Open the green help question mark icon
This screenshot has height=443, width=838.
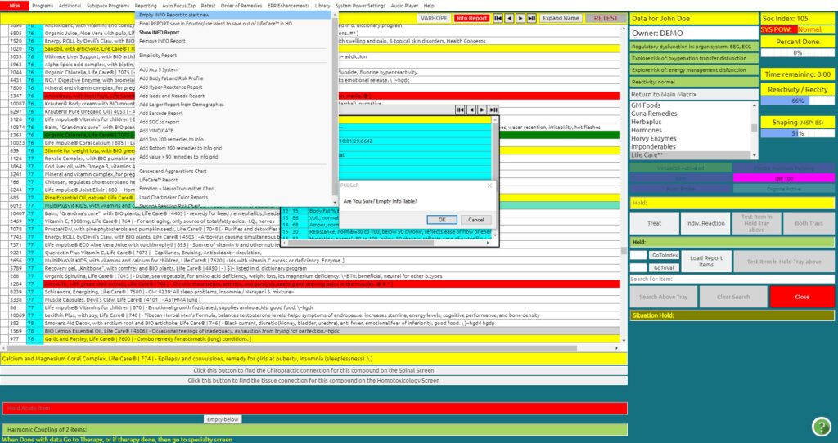click(x=821, y=427)
